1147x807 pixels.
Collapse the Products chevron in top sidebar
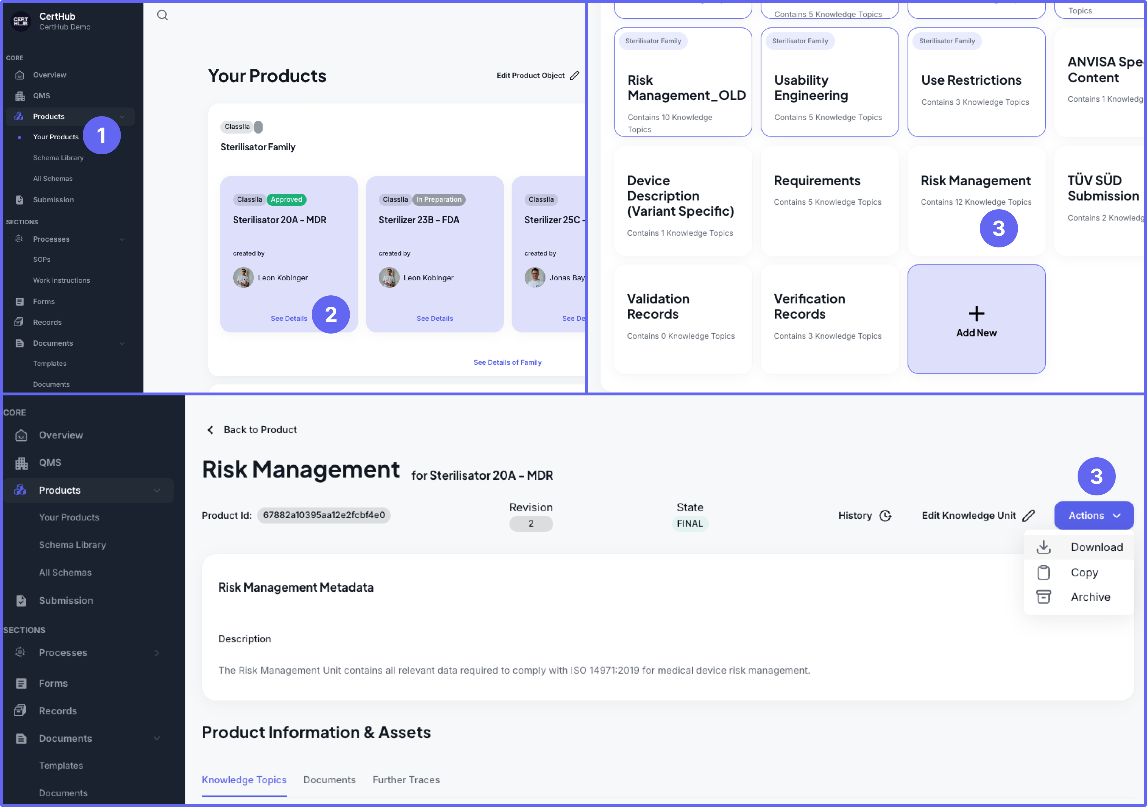click(122, 116)
